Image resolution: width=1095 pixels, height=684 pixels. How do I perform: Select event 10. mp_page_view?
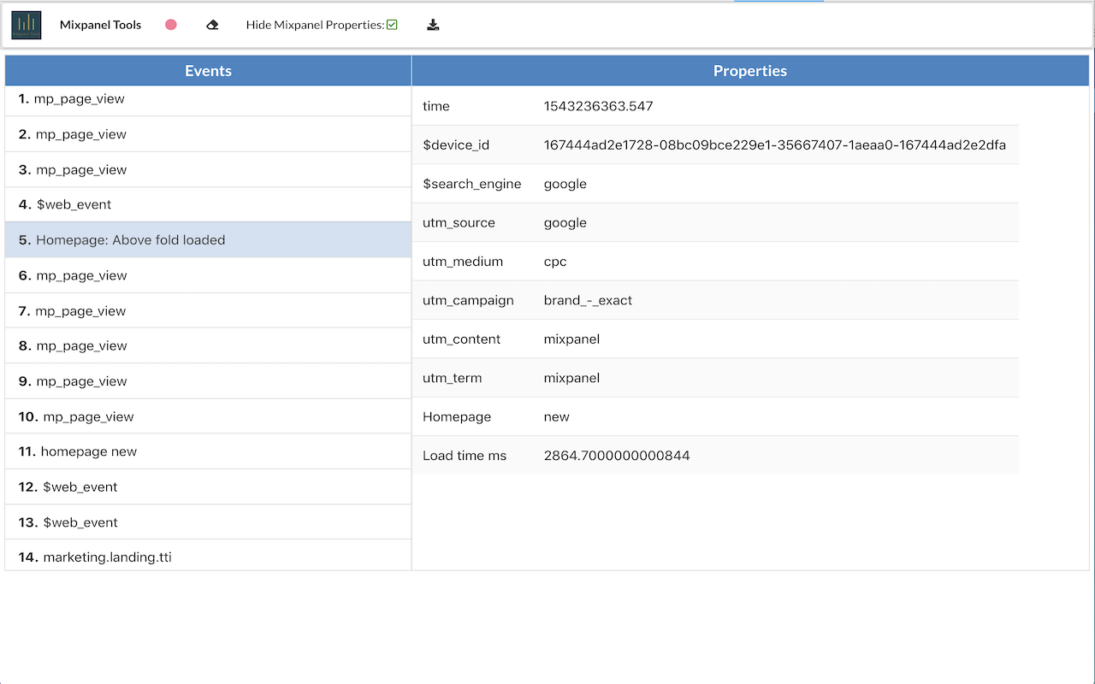coord(208,416)
